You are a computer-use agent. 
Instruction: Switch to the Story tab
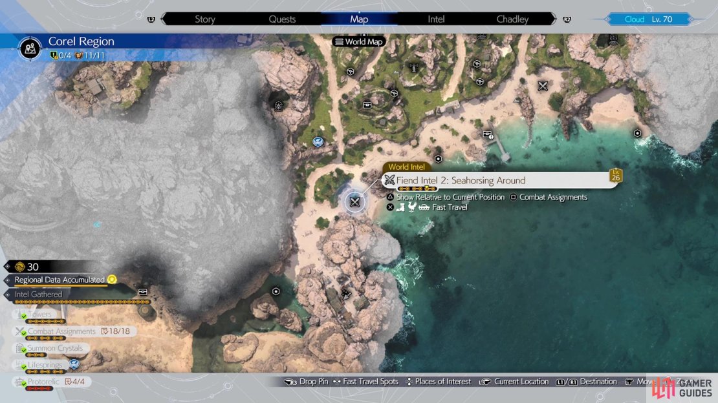(204, 19)
